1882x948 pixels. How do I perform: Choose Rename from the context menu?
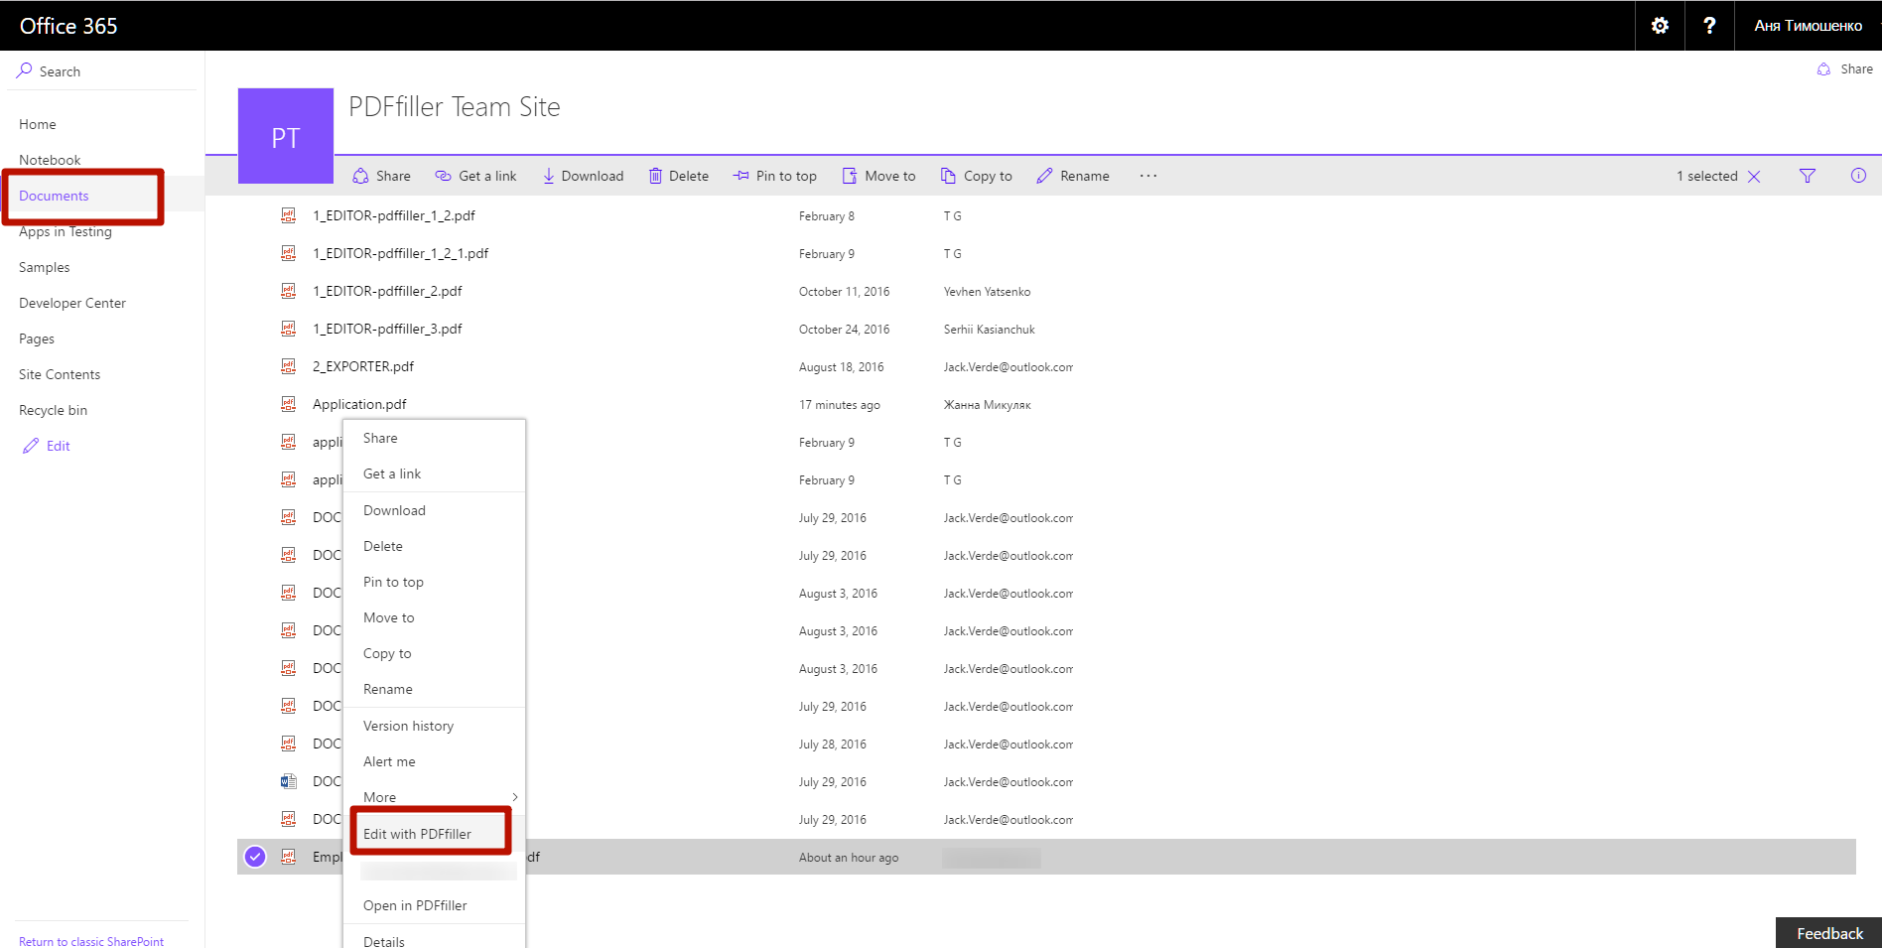[x=434, y=689]
